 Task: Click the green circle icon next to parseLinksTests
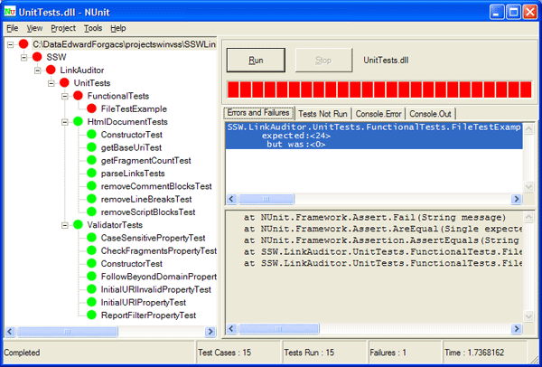(91, 174)
